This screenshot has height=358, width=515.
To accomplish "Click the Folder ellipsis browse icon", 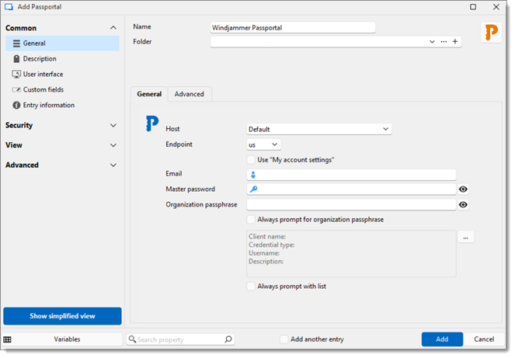I will click(x=444, y=41).
